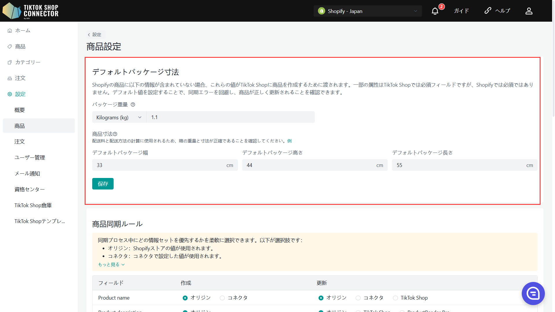The image size is (555, 312).
Task: Click the help icon beside 商品寸法
Action: (x=115, y=134)
